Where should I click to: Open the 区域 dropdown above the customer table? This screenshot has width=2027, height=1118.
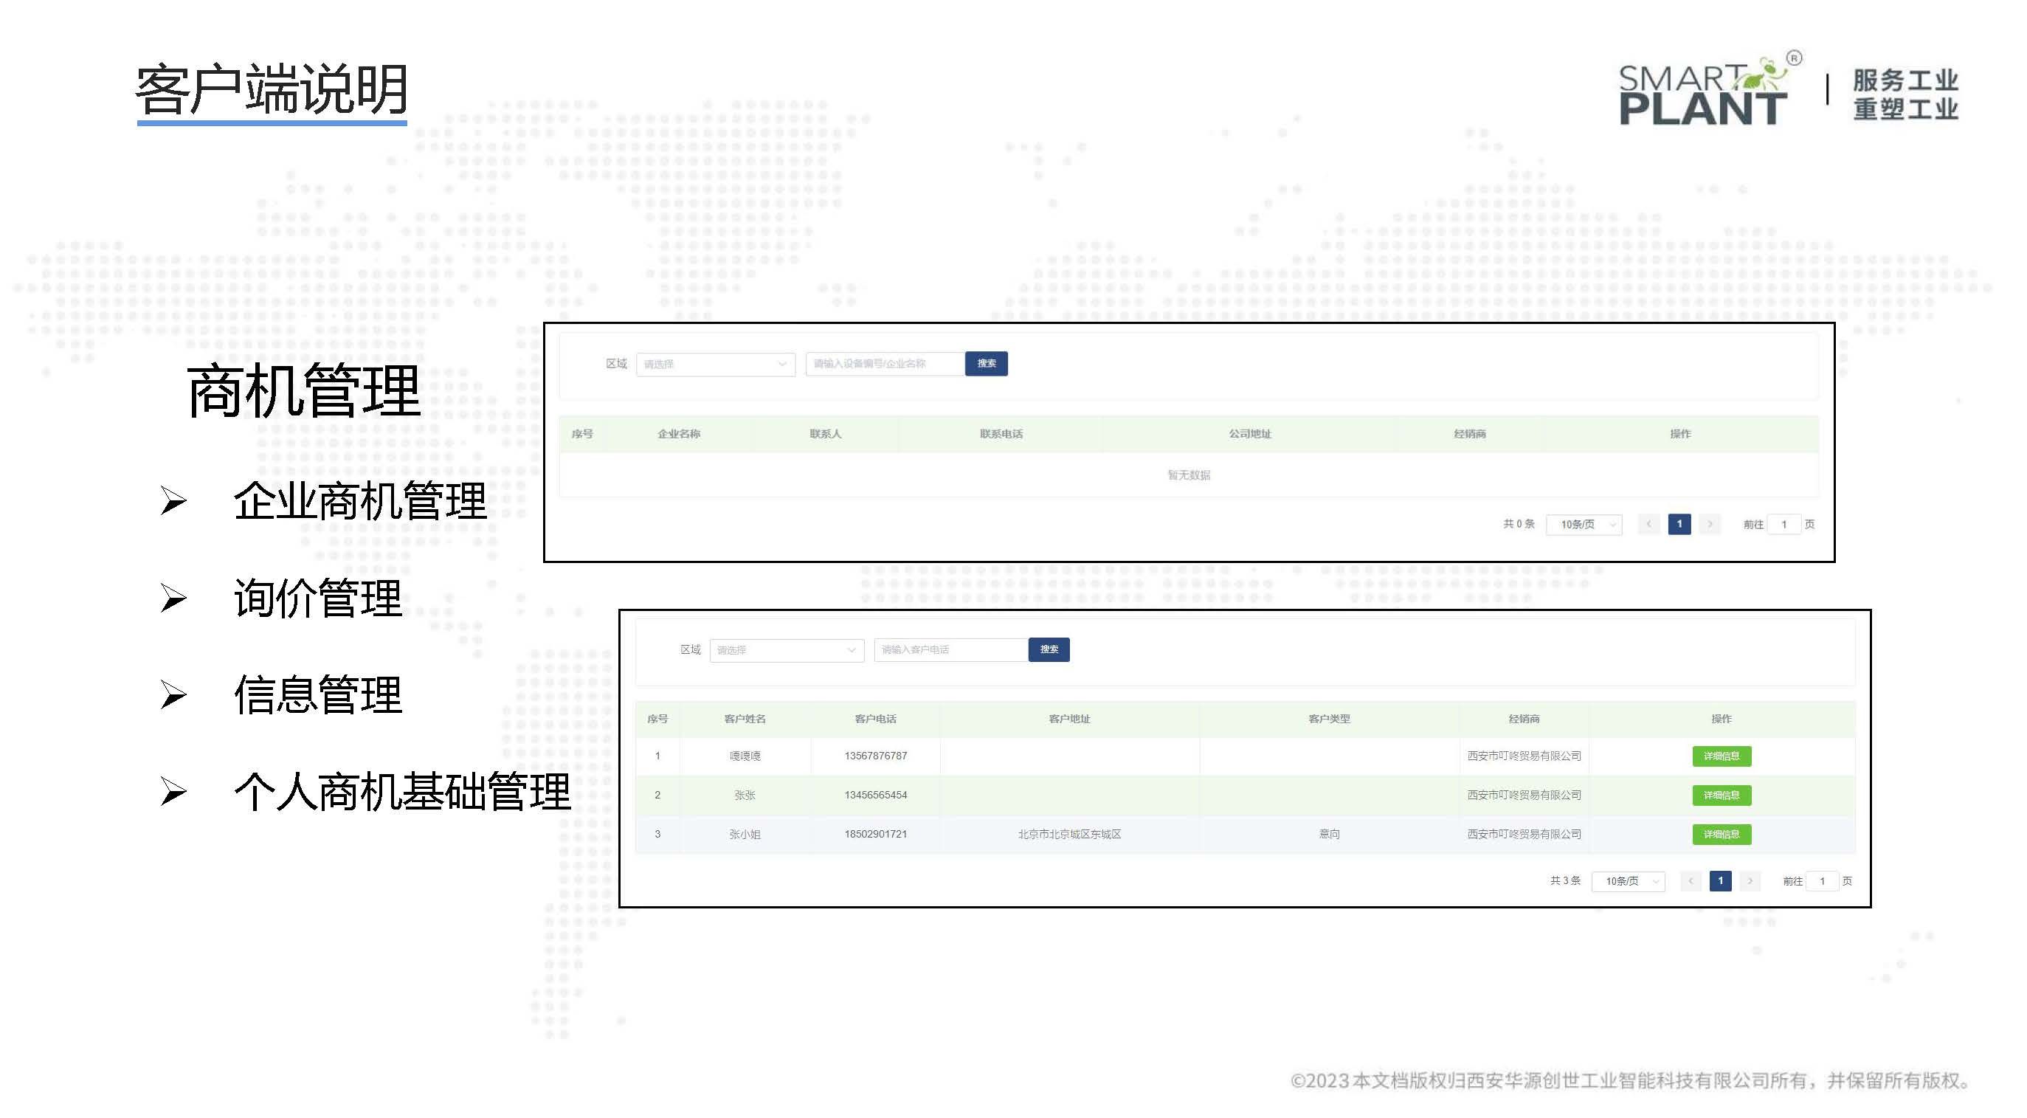click(x=786, y=650)
